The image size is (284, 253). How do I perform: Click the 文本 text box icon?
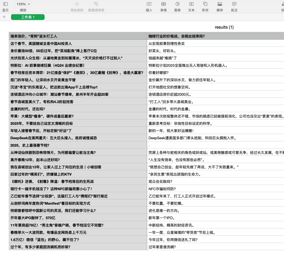tap(191, 4)
